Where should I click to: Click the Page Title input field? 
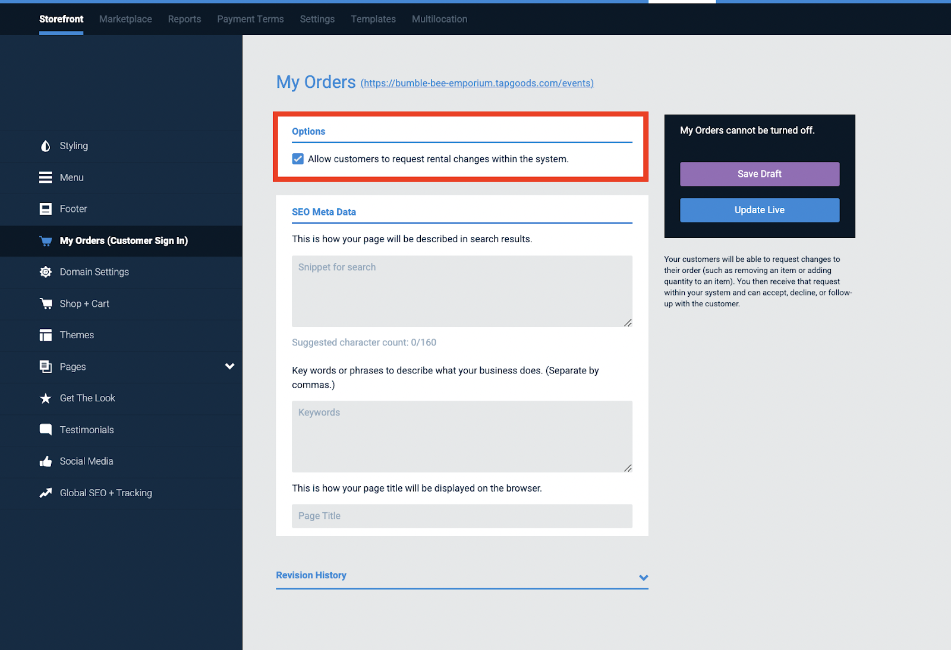point(461,516)
